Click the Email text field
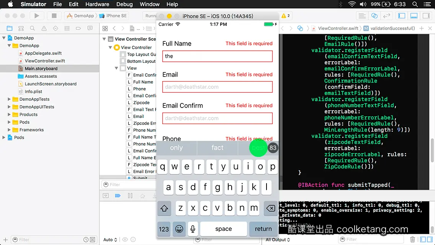This screenshot has width=435, height=245. click(217, 87)
